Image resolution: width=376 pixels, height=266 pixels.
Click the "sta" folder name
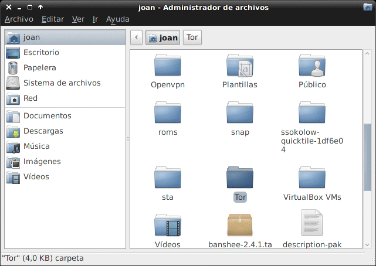[x=168, y=197]
